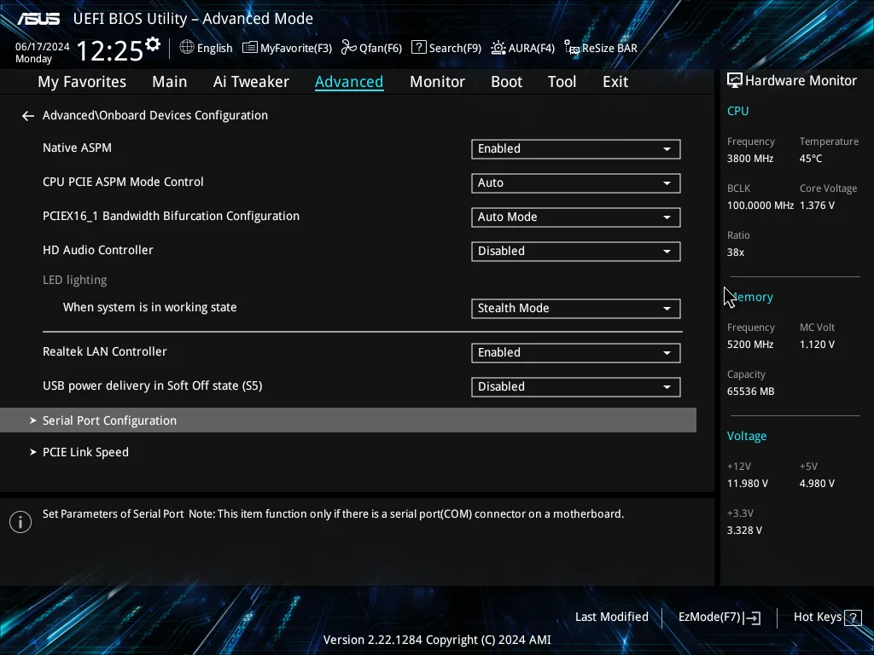Open Qfan(F6) fan control icon
The width and height of the screenshot is (874, 655).
pos(349,48)
